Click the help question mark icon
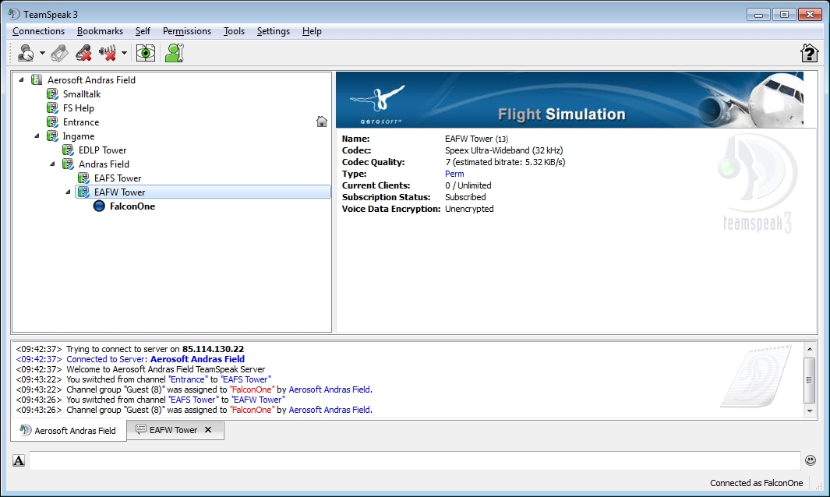Image resolution: width=830 pixels, height=497 pixels. click(809, 53)
